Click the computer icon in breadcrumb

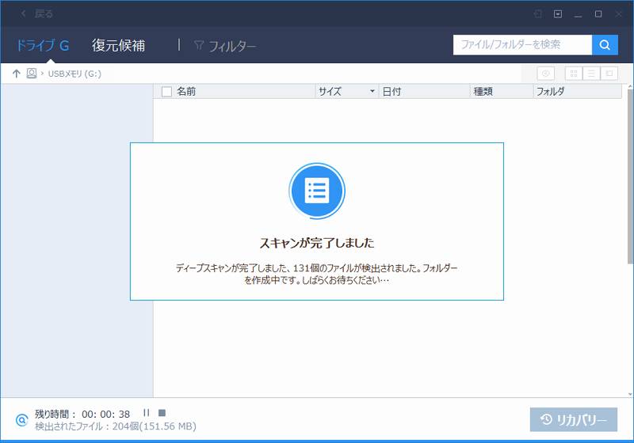pos(32,74)
